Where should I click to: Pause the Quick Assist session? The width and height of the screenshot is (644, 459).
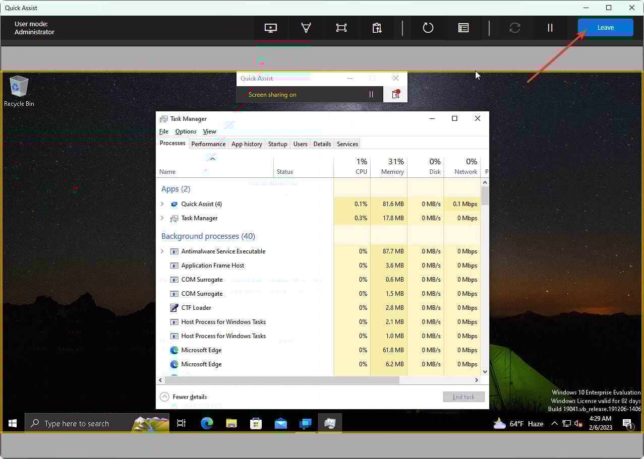550,28
